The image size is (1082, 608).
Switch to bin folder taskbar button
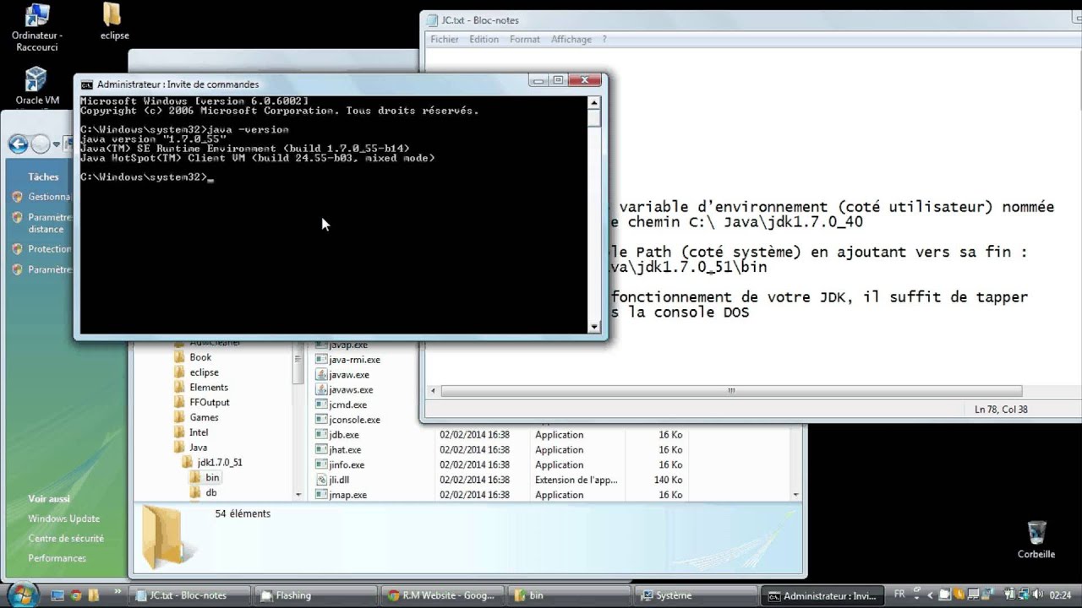569,595
